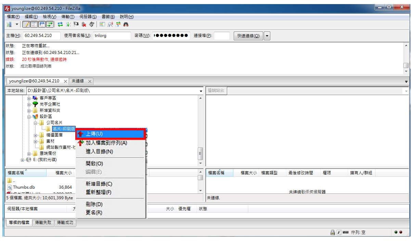Click the 尚宇企業社 tree icon
Image resolution: width=413 pixels, height=241 pixels.
(35, 104)
